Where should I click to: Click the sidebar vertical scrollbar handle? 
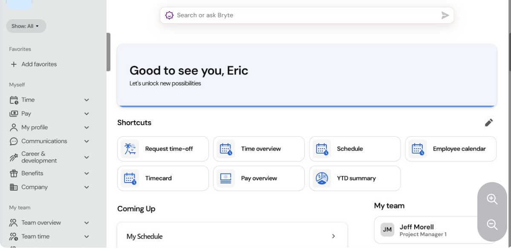pos(108,52)
